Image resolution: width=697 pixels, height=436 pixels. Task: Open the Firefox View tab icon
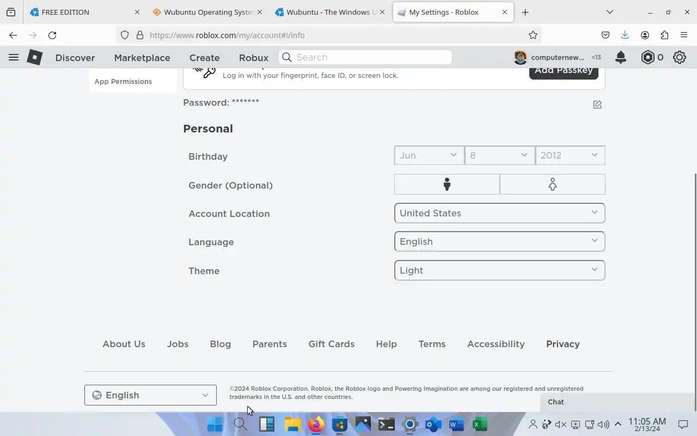point(11,12)
